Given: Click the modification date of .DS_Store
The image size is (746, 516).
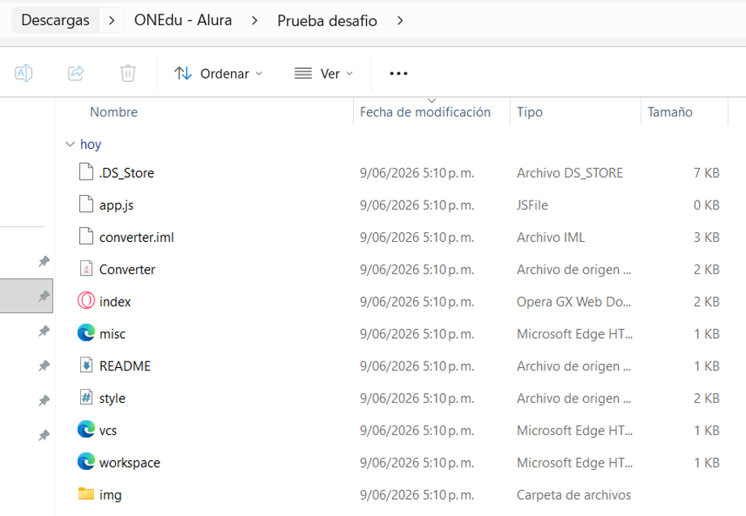Looking at the screenshot, I should point(417,173).
